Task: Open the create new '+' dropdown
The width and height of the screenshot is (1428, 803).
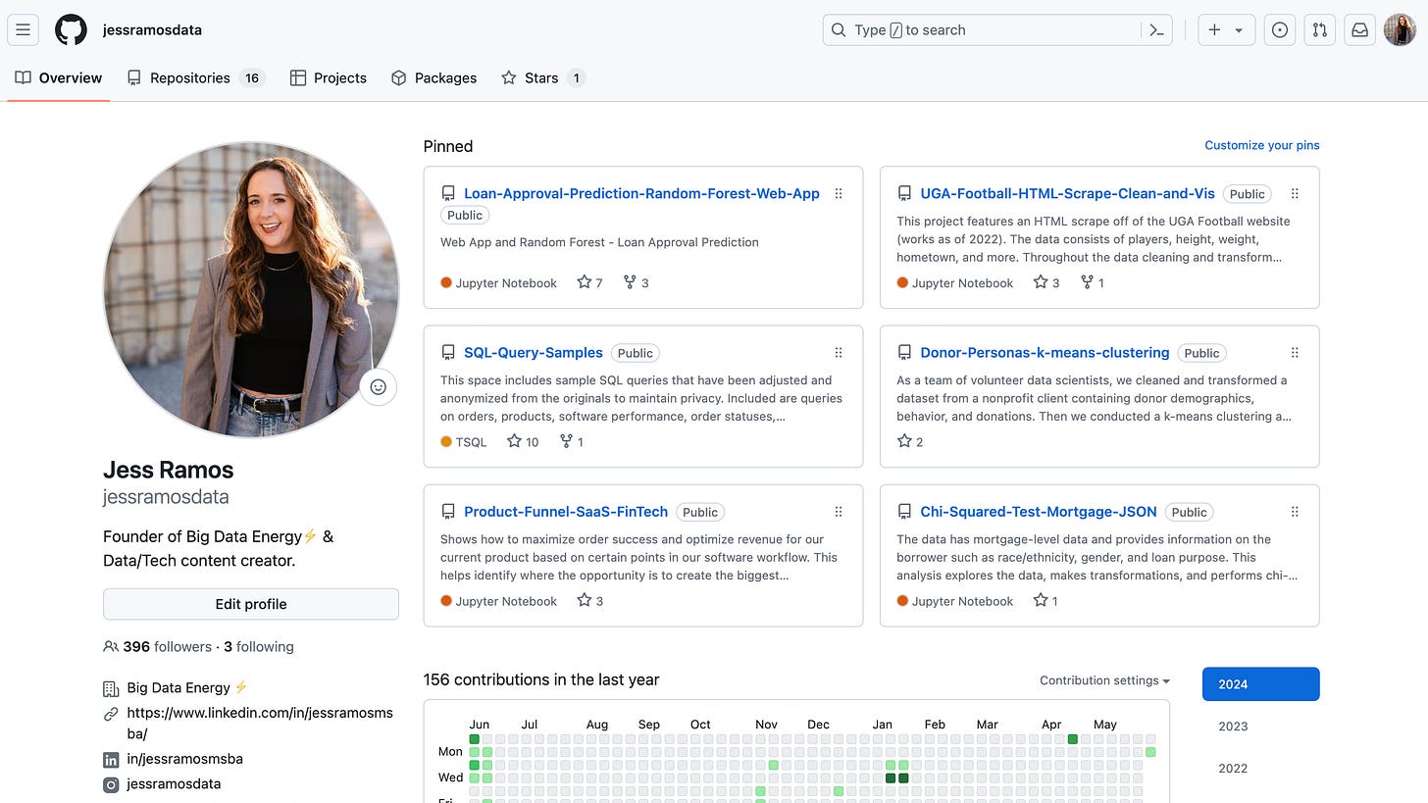Action: [x=1226, y=29]
